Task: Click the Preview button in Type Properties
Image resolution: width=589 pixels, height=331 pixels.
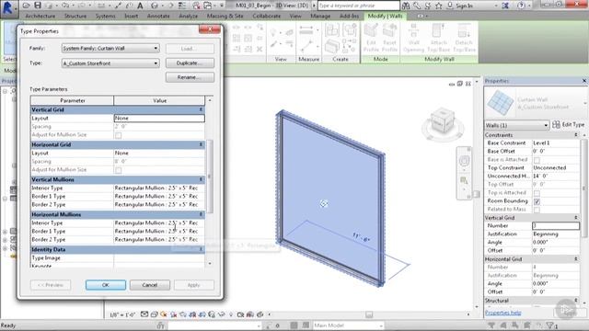Action: tap(51, 285)
